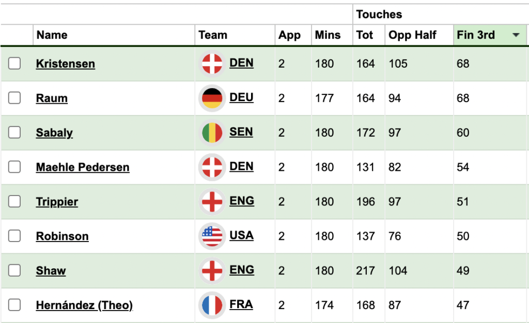This screenshot has width=529, height=323.
Task: Select the Senegal flag beside Sabaly
Action: (212, 133)
